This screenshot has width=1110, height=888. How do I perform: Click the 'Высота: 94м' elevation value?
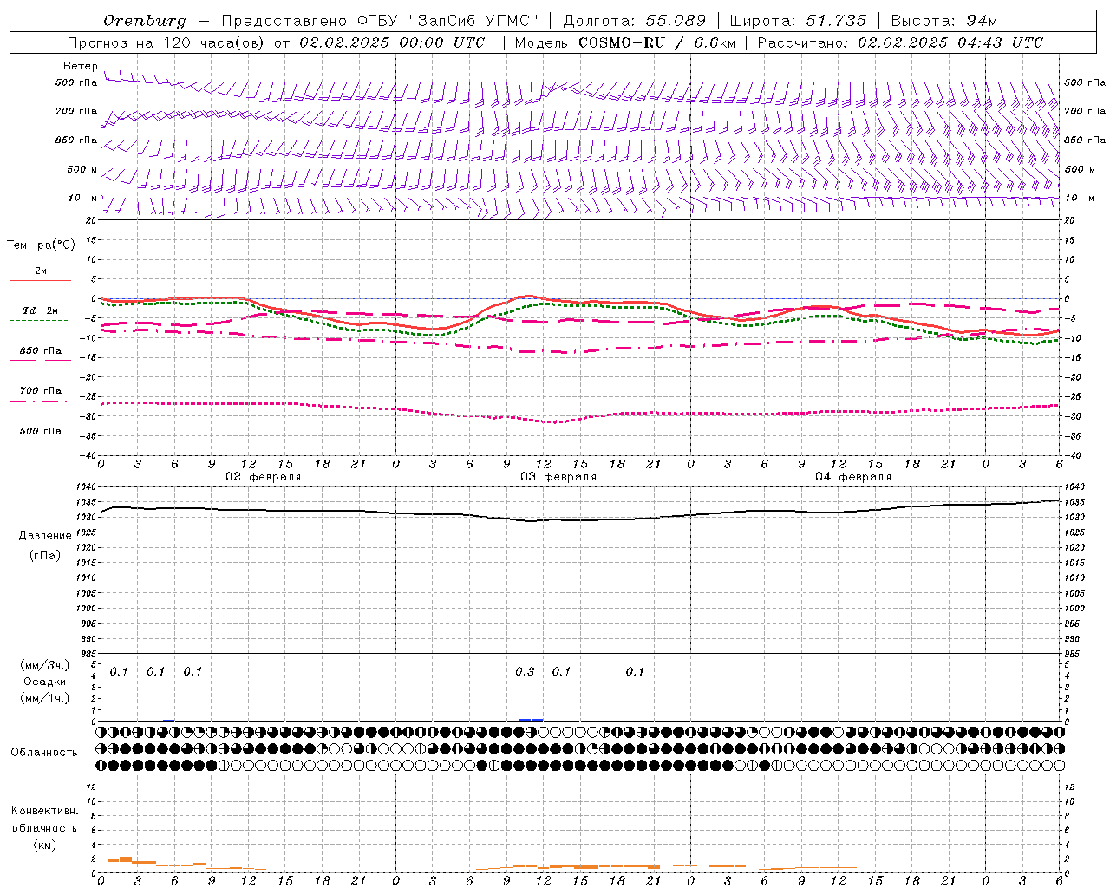tap(944, 21)
